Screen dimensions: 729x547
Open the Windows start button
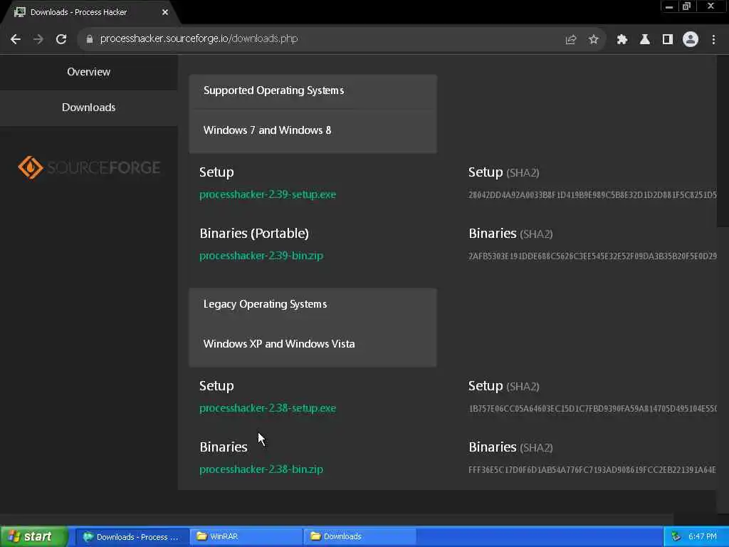[34, 536]
